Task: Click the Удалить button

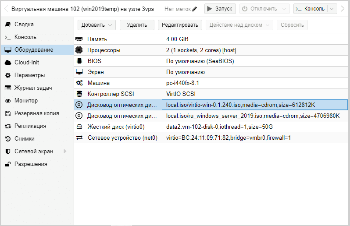Action: click(137, 25)
